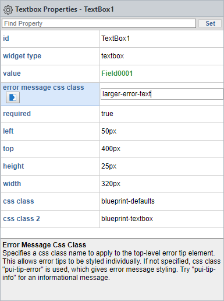This screenshot has height=301, width=224.
Task: Click the Set button
Action: 210,23
